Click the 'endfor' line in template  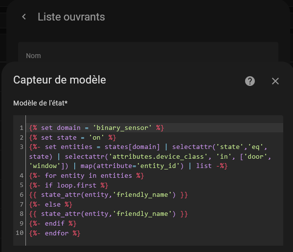(x=55, y=233)
